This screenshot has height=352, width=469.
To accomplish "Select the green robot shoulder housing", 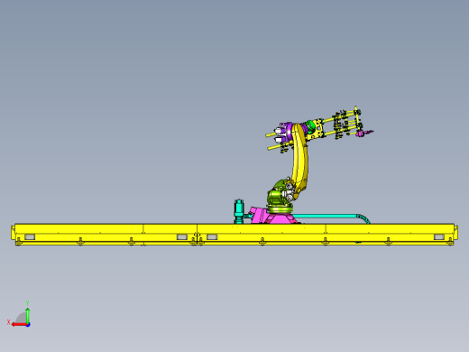I will coord(278,196).
